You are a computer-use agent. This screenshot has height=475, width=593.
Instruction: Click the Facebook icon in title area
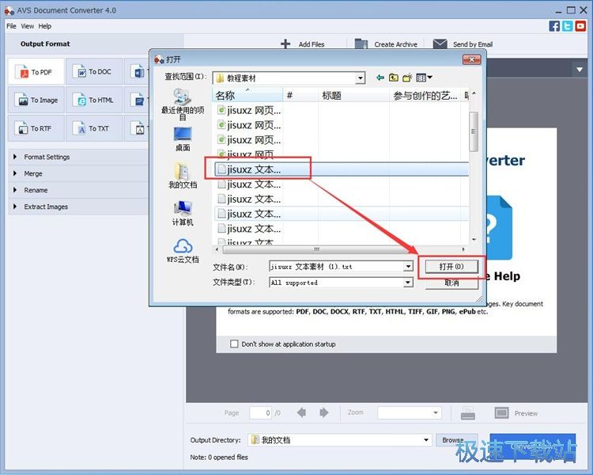(x=554, y=26)
